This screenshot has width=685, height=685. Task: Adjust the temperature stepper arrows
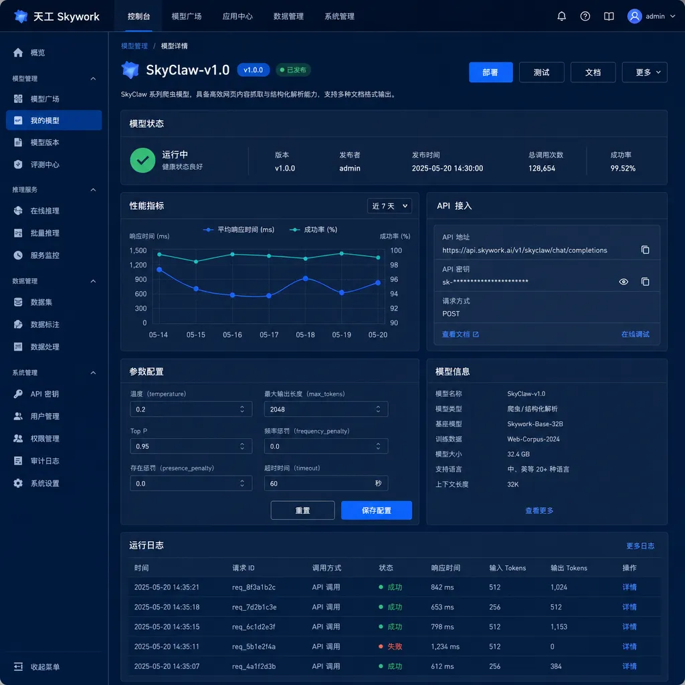(x=242, y=409)
